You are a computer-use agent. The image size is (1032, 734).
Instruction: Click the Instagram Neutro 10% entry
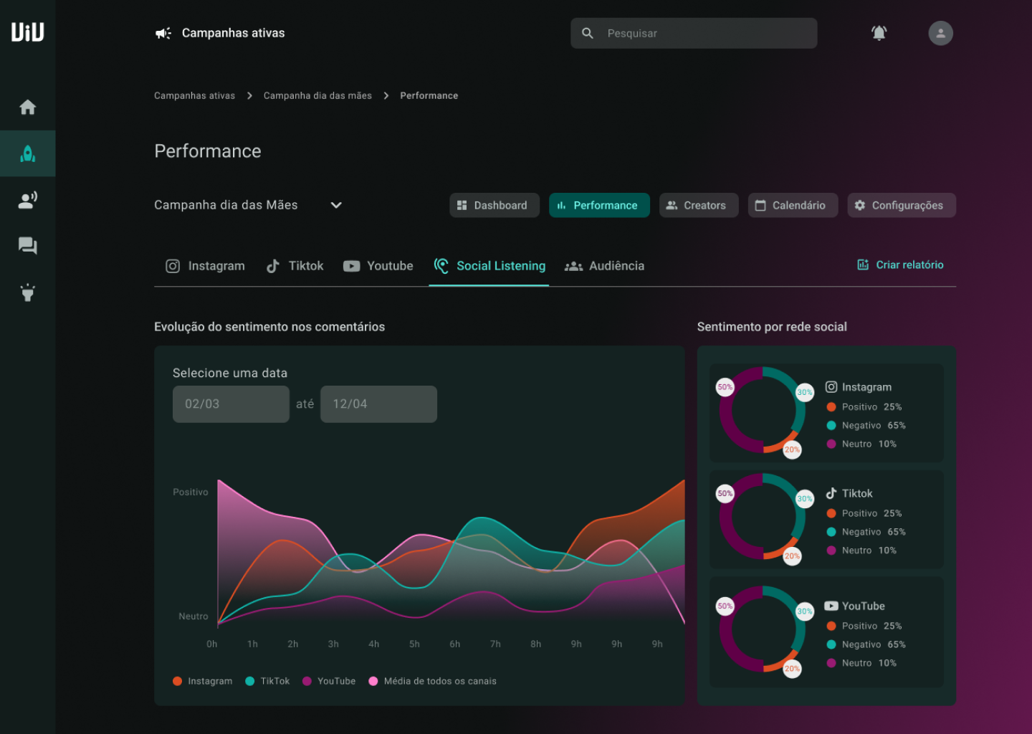[861, 444]
